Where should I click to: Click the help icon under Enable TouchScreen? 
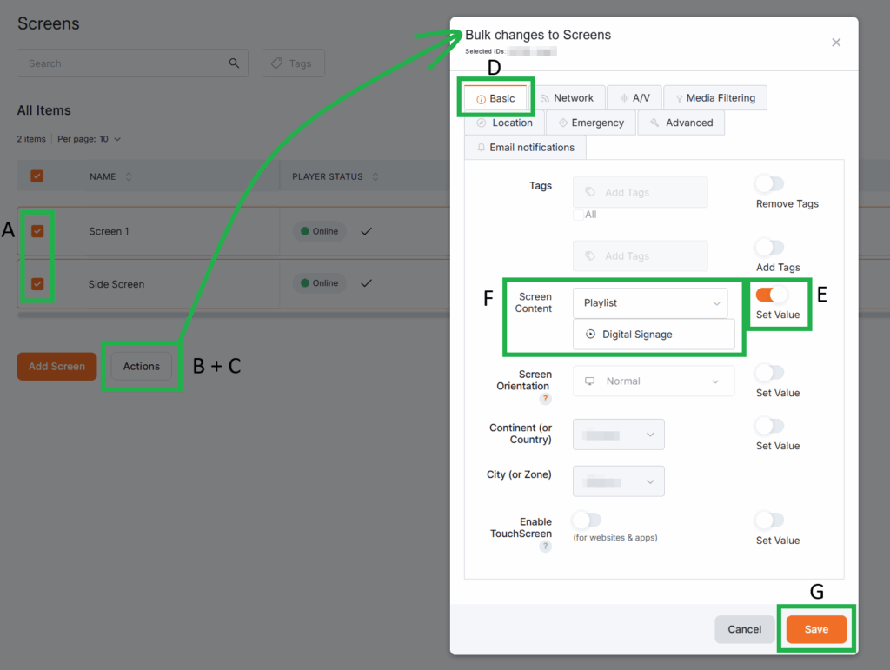[x=545, y=547]
